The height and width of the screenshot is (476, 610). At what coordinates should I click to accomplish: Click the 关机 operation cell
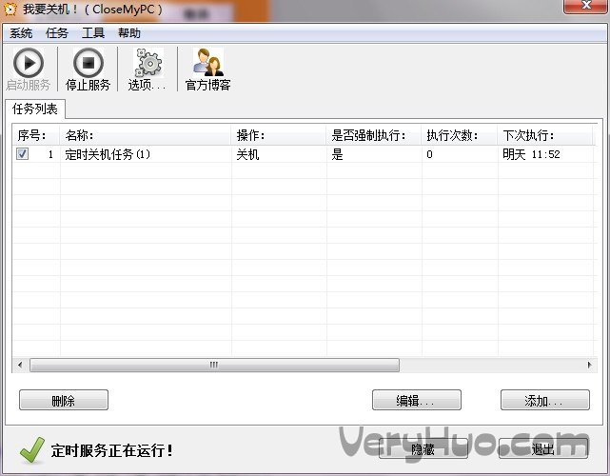click(x=247, y=154)
